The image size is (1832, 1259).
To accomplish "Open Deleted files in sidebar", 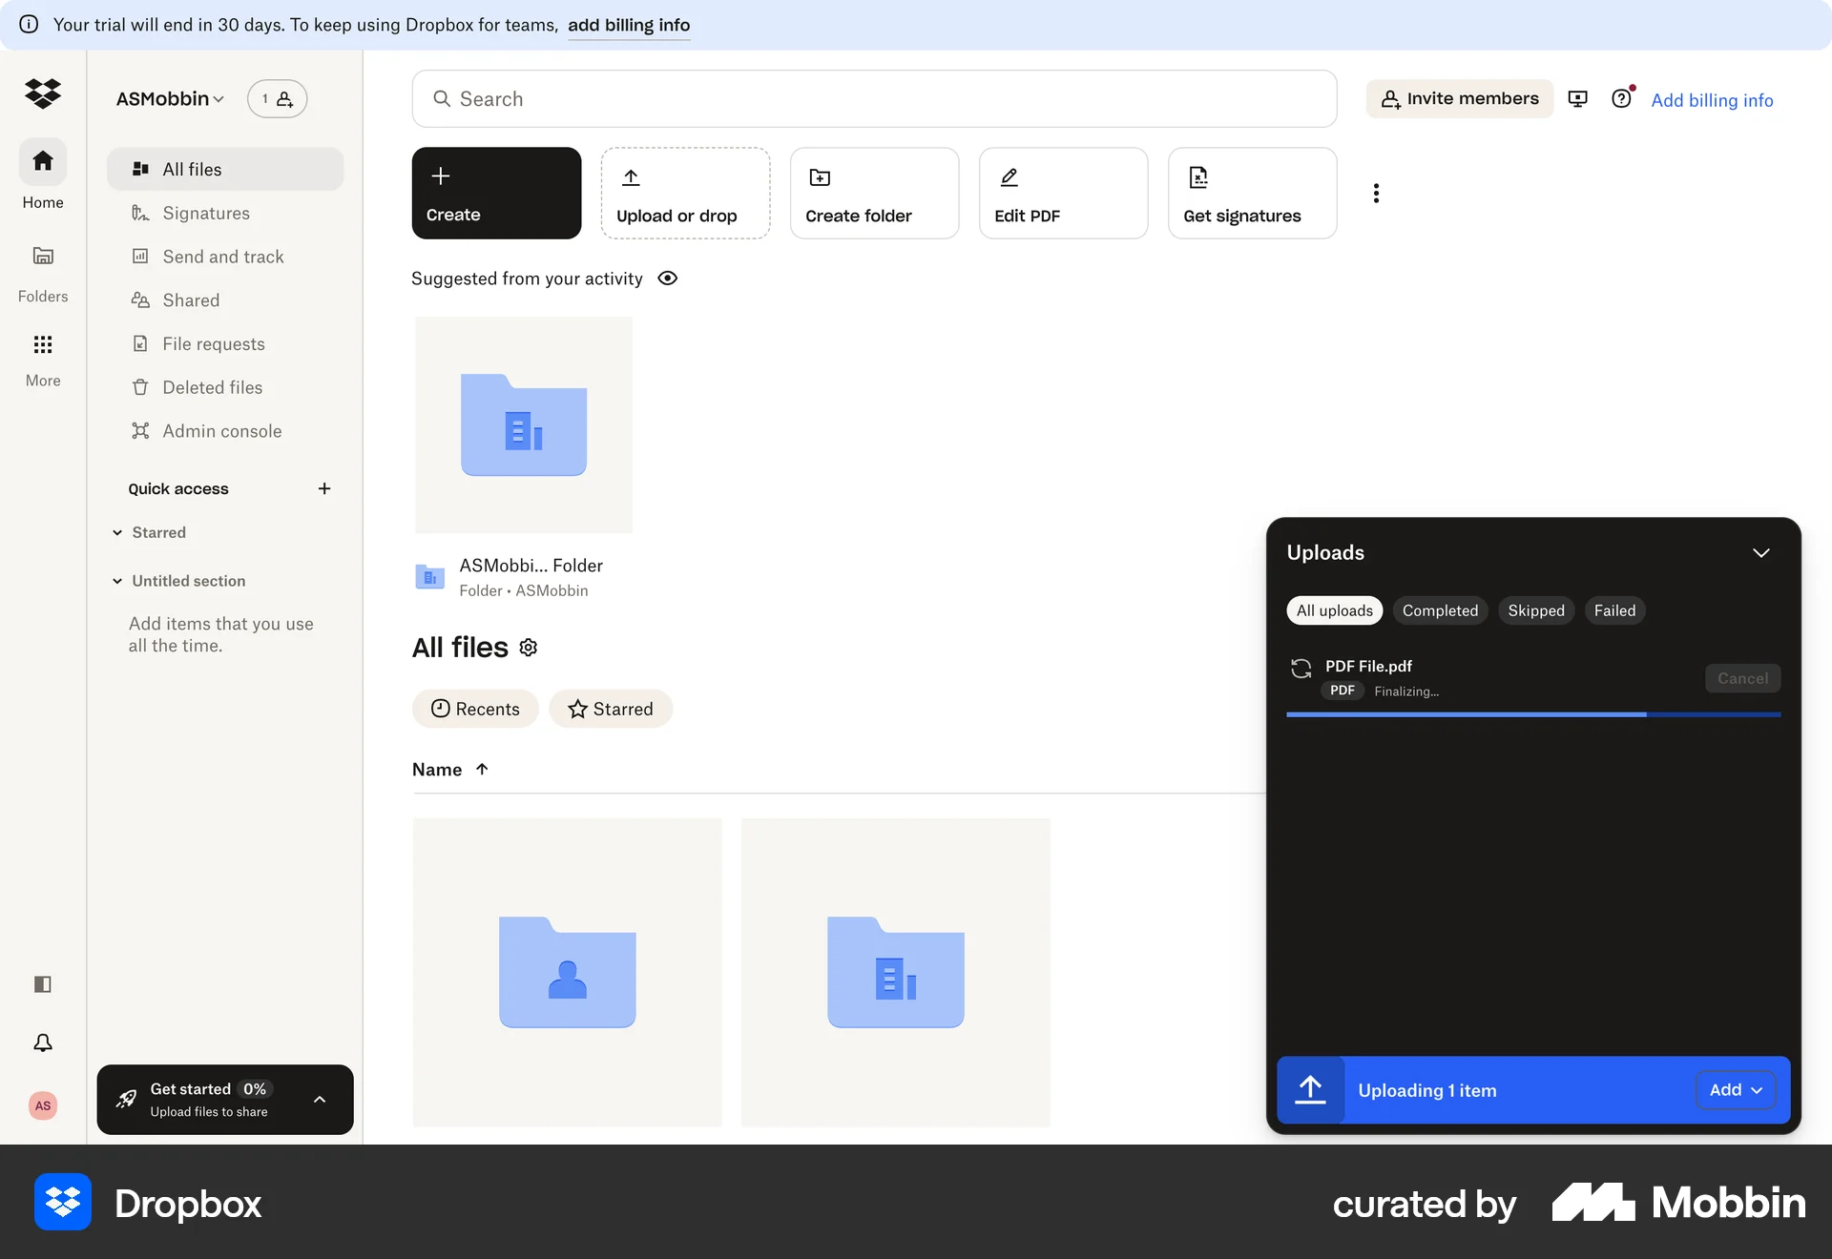I will tap(212, 387).
